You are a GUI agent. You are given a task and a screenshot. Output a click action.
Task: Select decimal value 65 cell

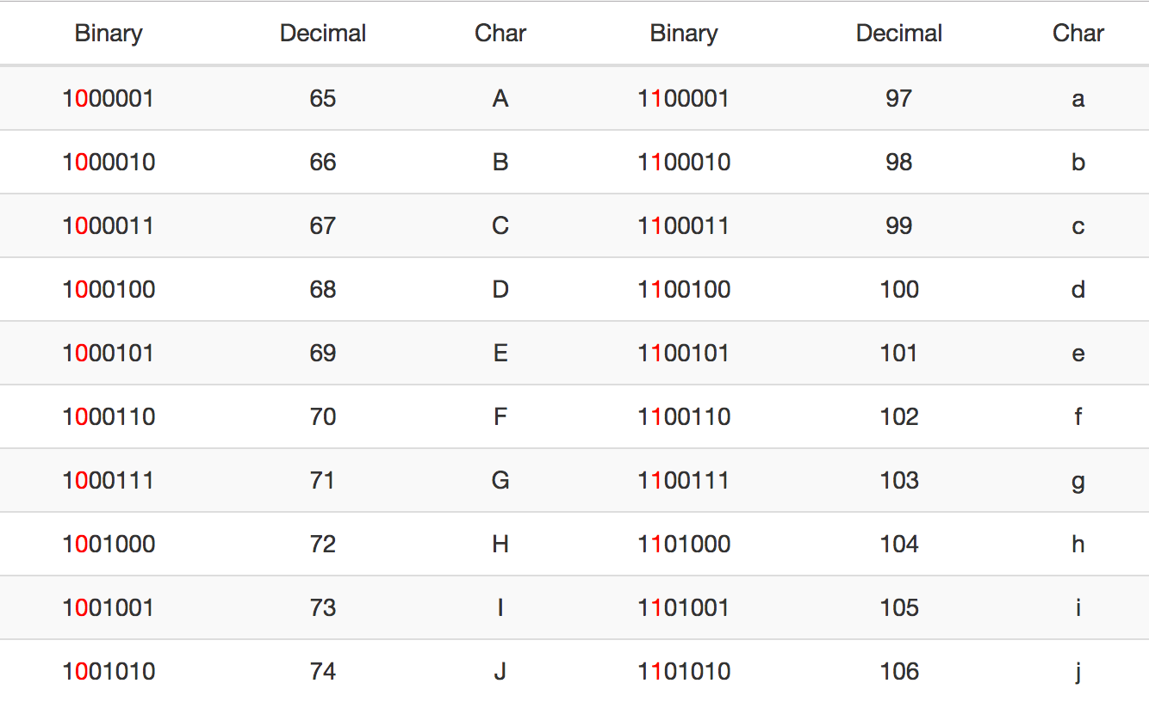click(323, 98)
